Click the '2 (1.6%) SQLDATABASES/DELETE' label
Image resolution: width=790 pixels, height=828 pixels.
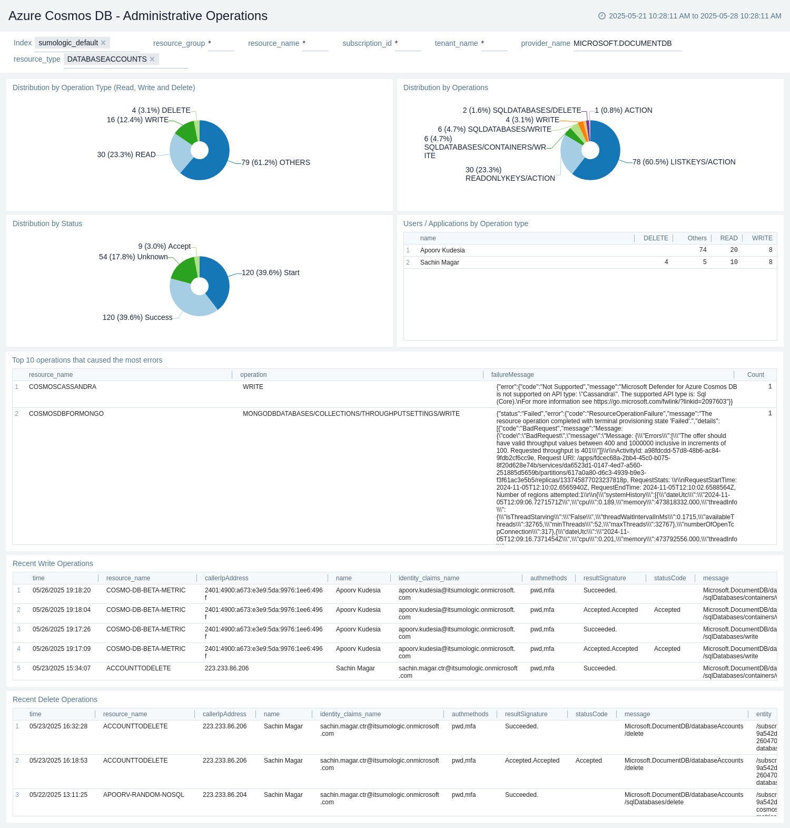(522, 110)
